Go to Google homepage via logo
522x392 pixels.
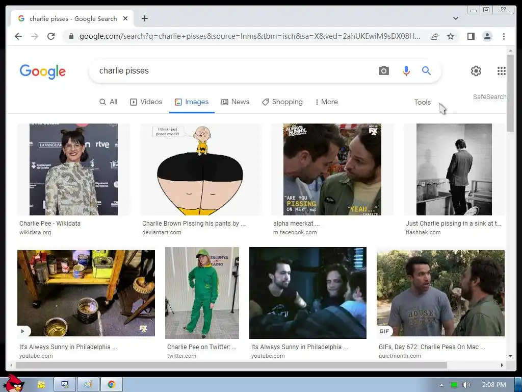[43, 71]
